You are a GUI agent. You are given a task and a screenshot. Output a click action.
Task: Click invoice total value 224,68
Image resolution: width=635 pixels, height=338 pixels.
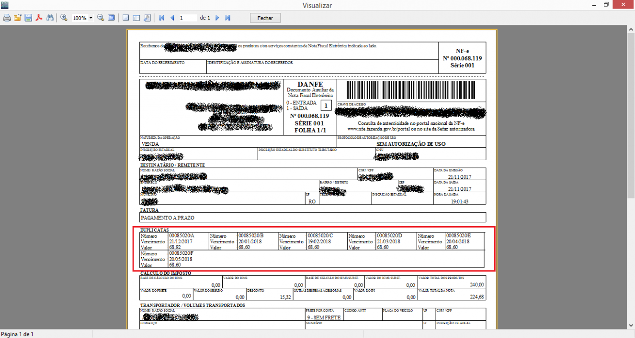pyautogui.click(x=477, y=296)
